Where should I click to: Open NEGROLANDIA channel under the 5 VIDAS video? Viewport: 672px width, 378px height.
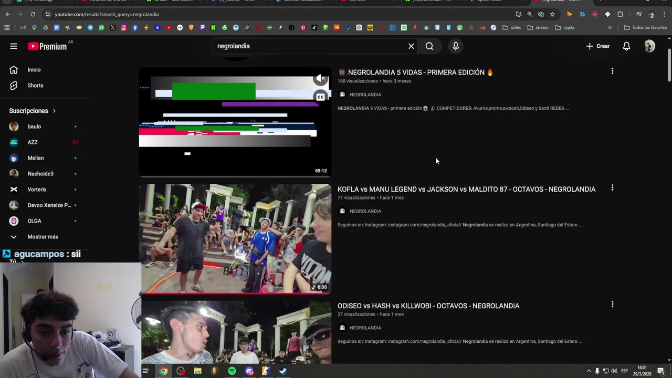(x=365, y=94)
